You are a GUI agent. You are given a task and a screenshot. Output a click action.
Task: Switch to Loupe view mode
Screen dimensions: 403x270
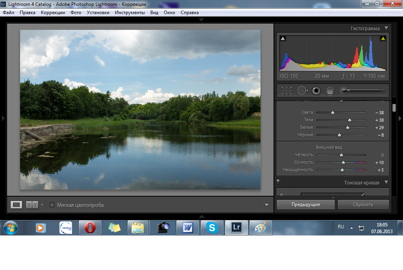(x=17, y=204)
